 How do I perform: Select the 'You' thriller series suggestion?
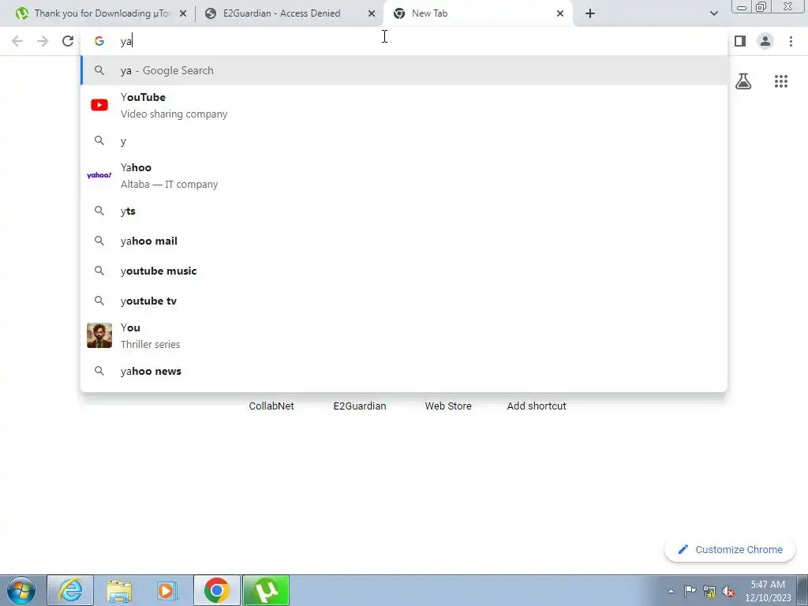tap(404, 335)
